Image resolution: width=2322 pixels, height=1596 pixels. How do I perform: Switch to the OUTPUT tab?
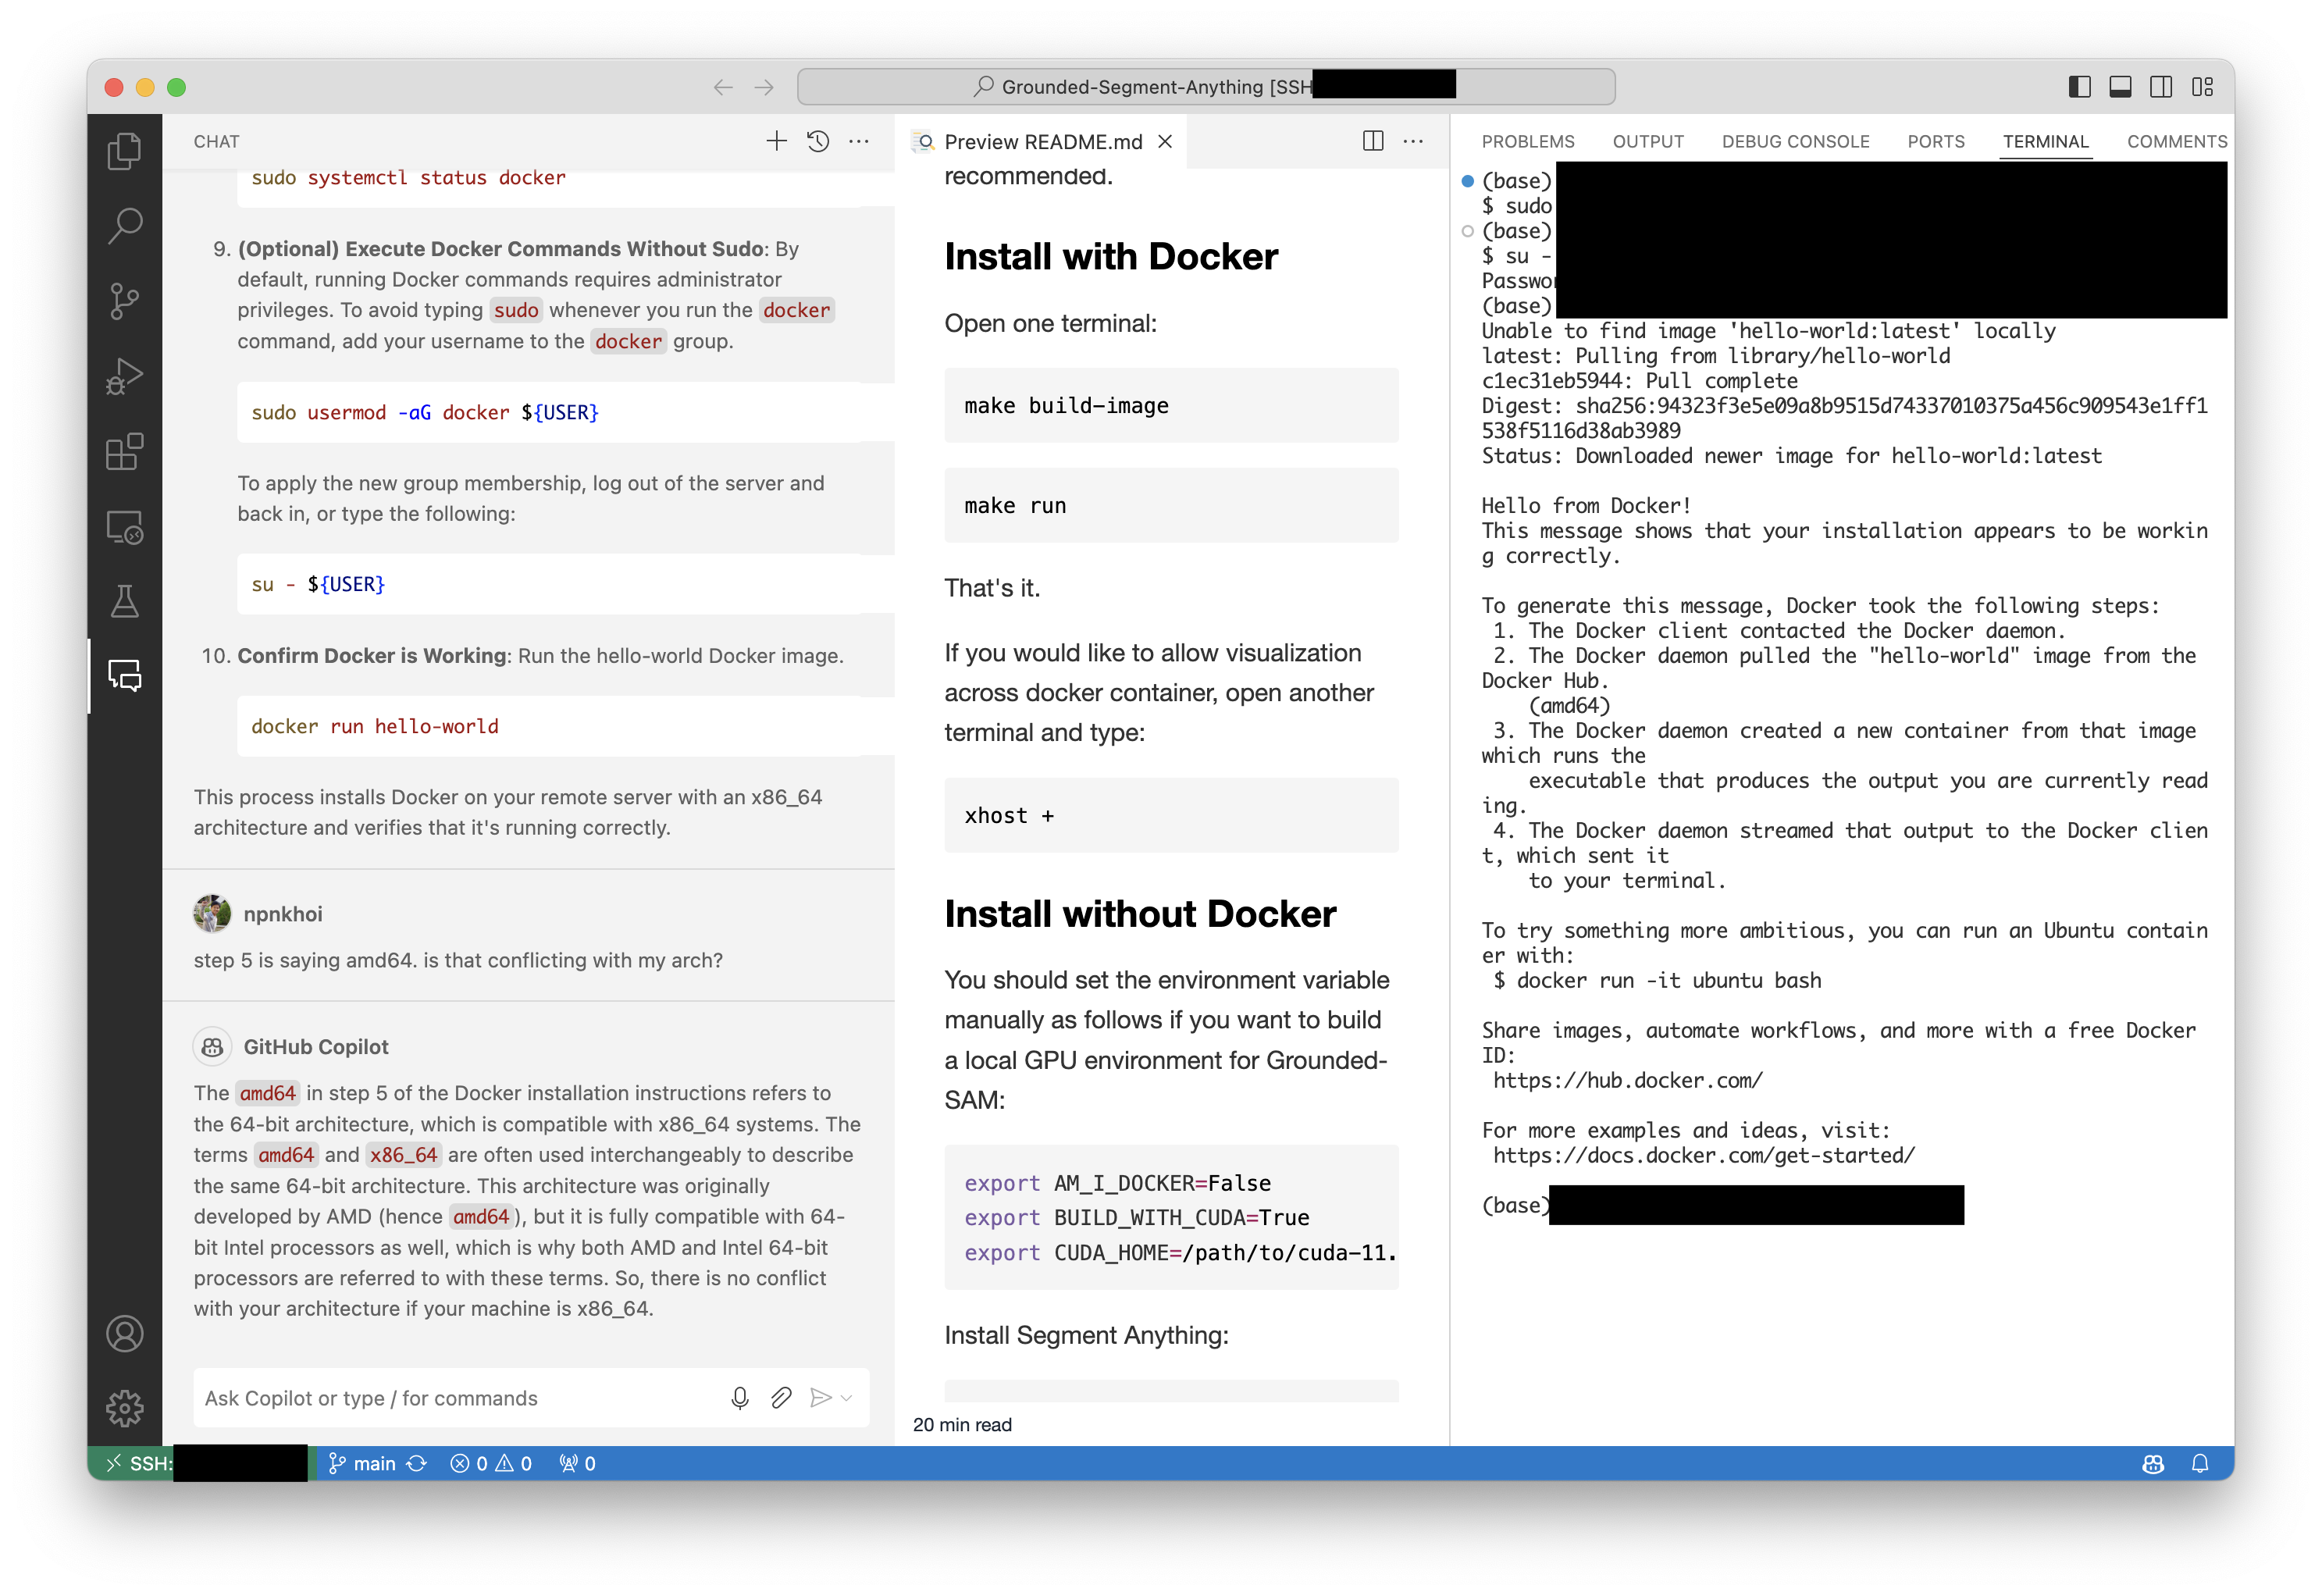point(1647,141)
